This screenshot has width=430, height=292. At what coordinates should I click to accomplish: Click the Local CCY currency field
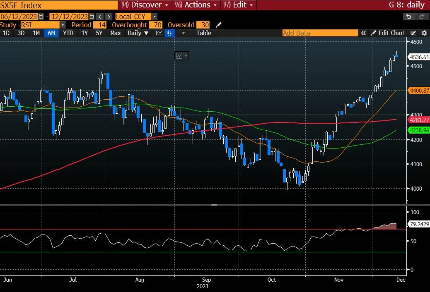point(133,17)
